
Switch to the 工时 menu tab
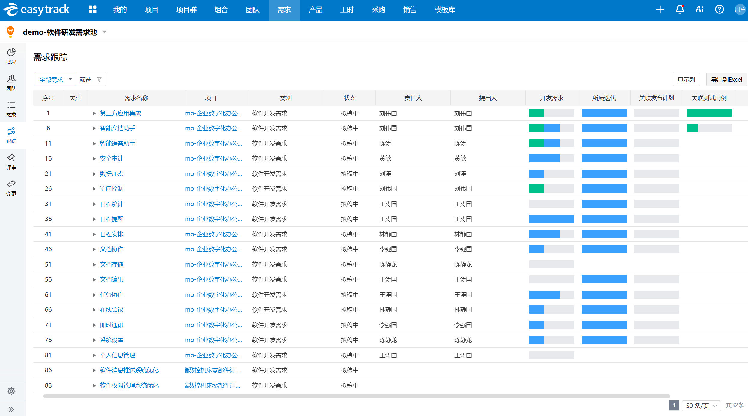pos(347,10)
